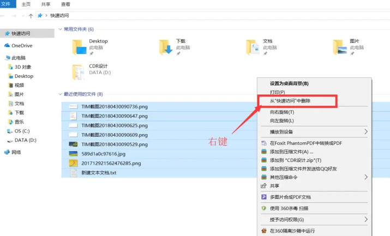Viewport: 390px width, 236px height.
Task: Choose 添加到压缩文件(A) ... menu entry
Action: click(291, 152)
